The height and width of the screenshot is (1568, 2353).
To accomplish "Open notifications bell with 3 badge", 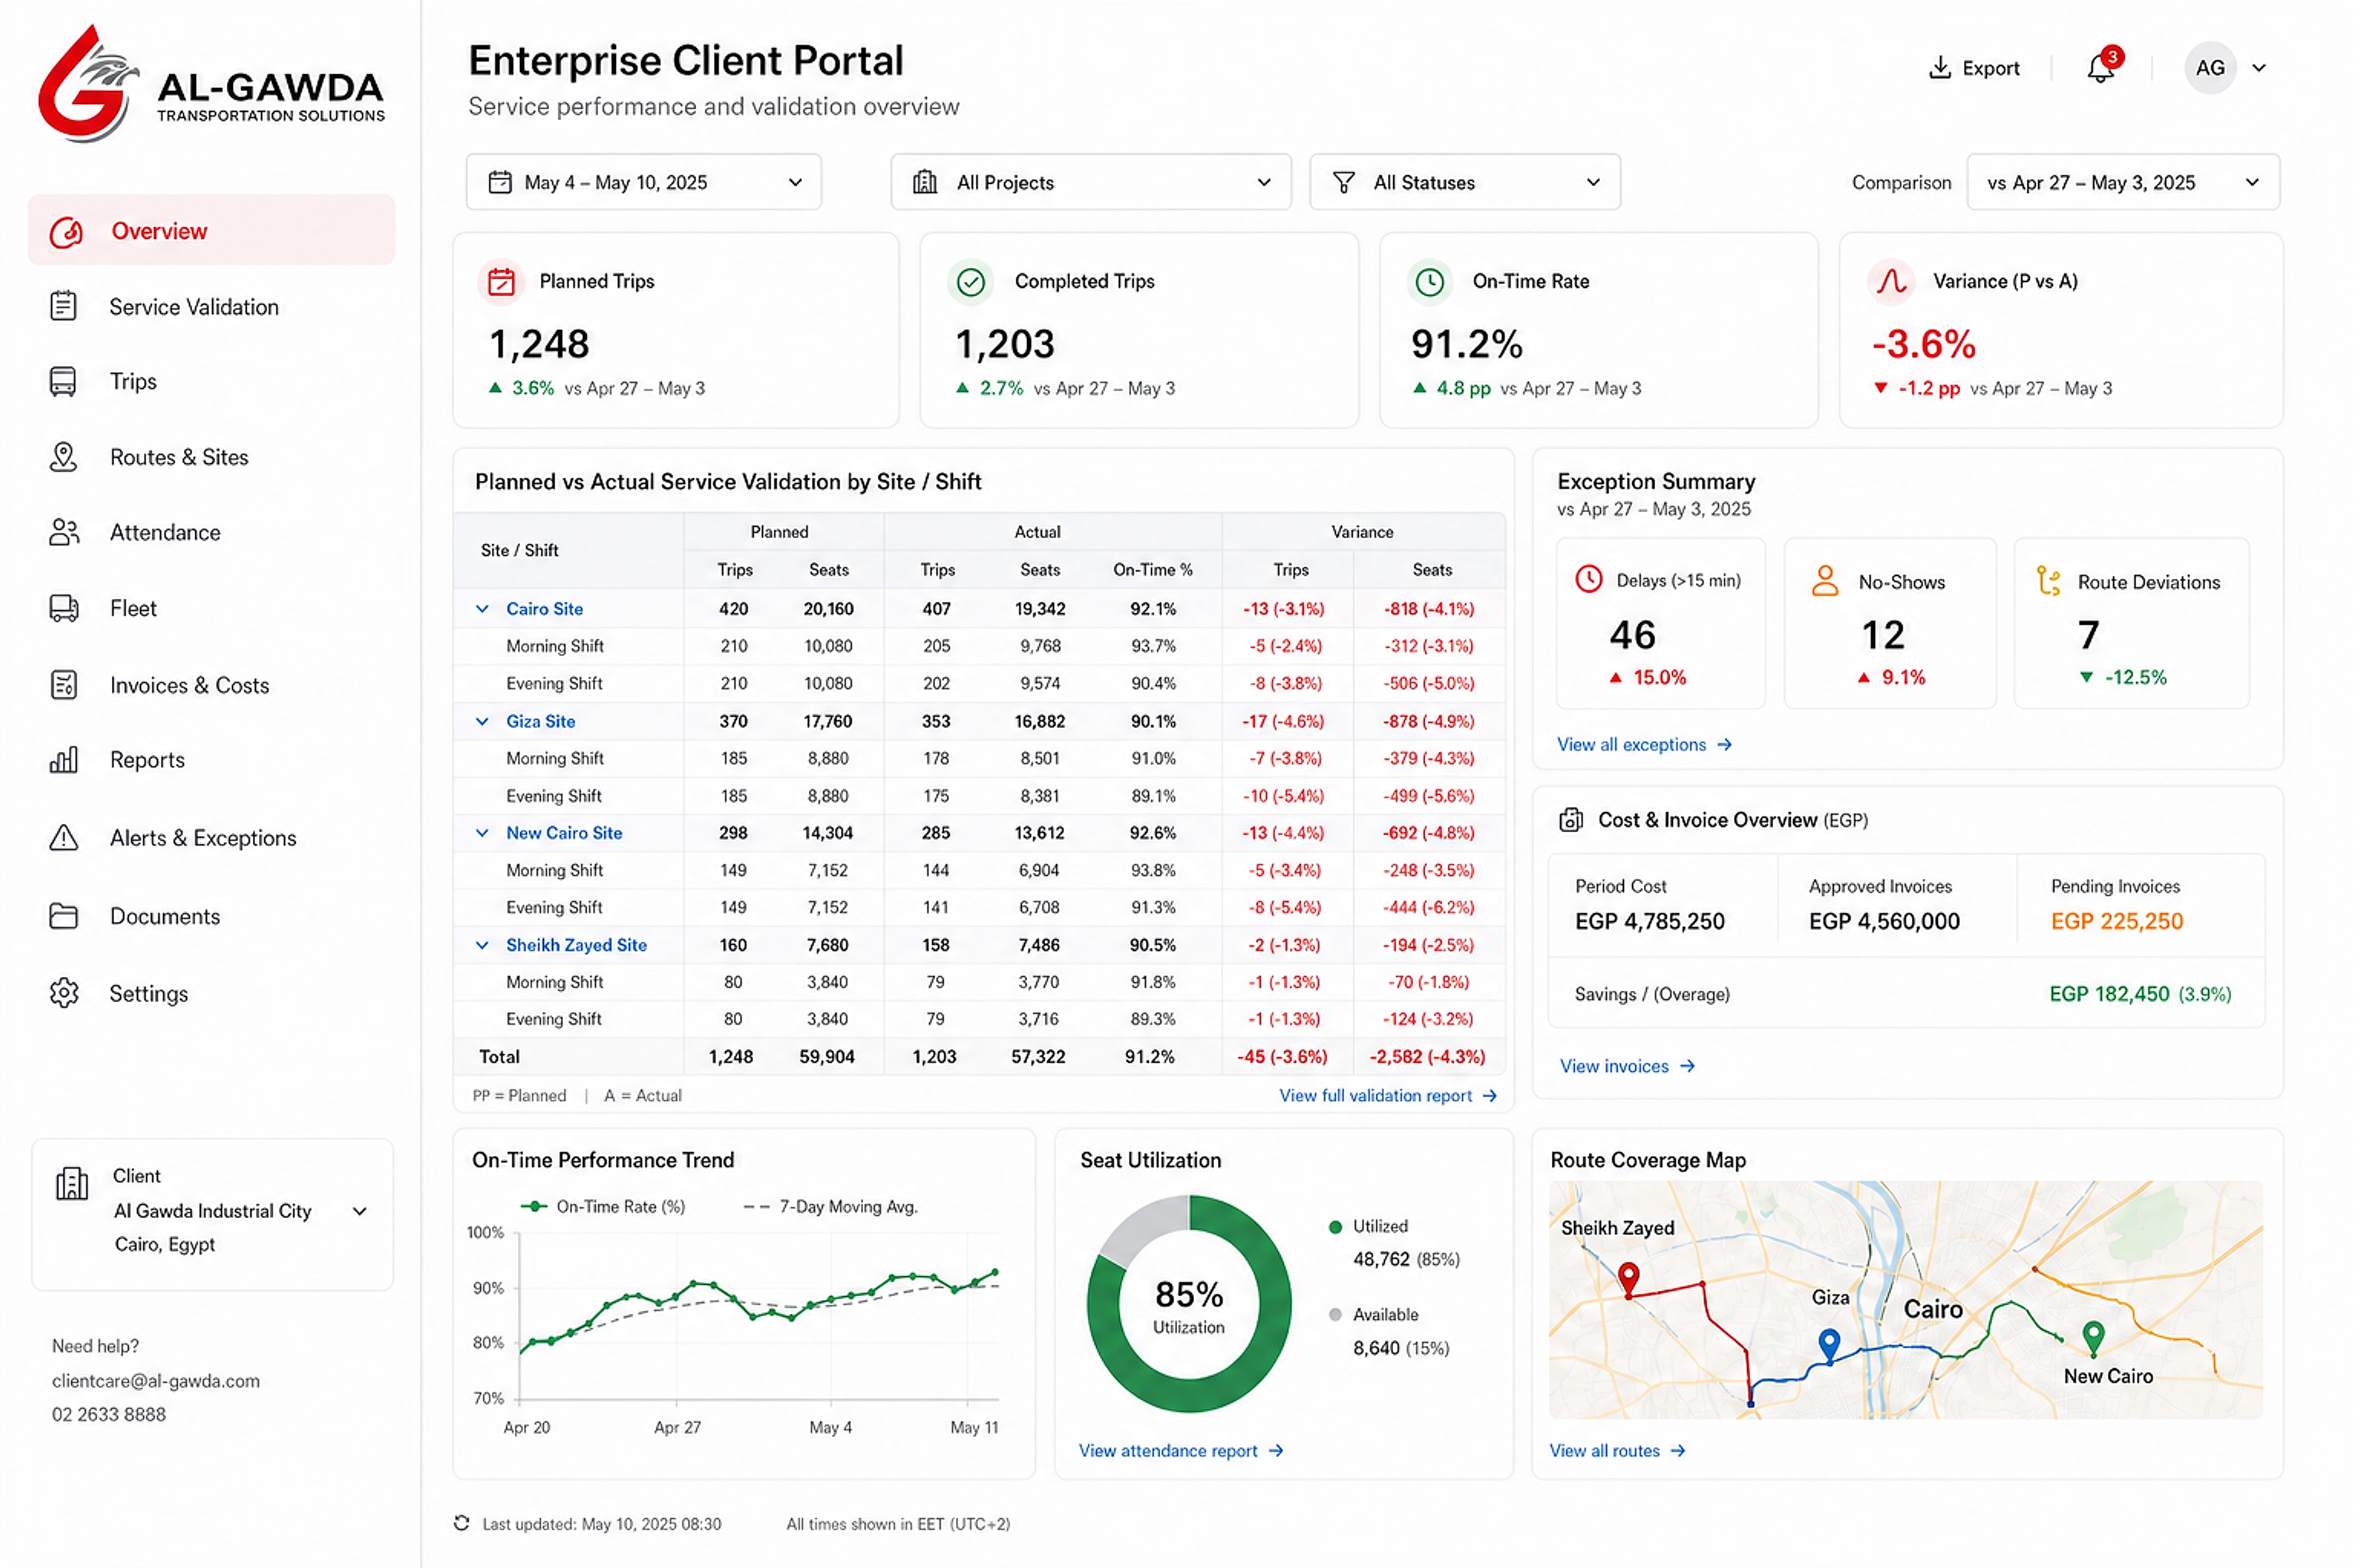I will pos(2101,68).
